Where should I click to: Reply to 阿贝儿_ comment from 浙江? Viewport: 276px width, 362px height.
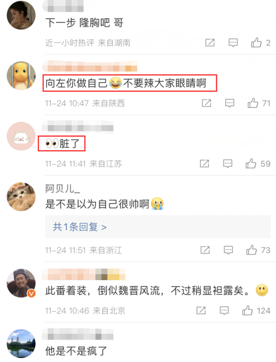coord(228,250)
